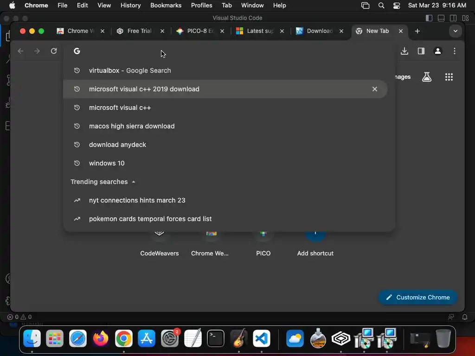This screenshot has width=475, height=356.
Task: Select 'windows 10' history suggestion
Action: click(225, 163)
